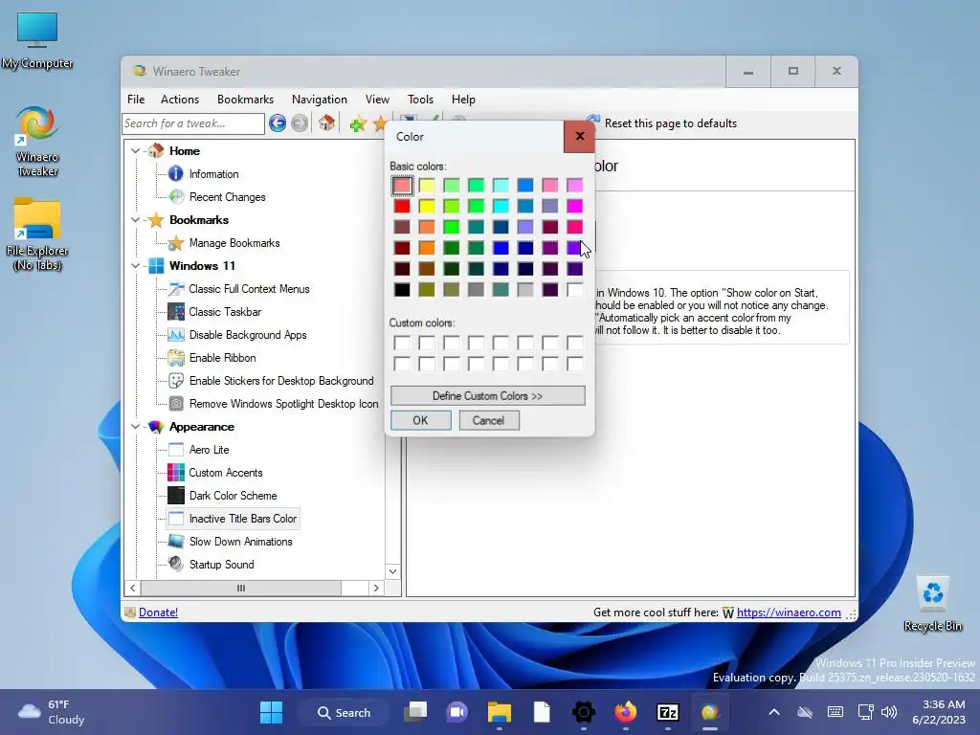Select the first empty custom color slot
The image size is (980, 735).
click(x=402, y=343)
